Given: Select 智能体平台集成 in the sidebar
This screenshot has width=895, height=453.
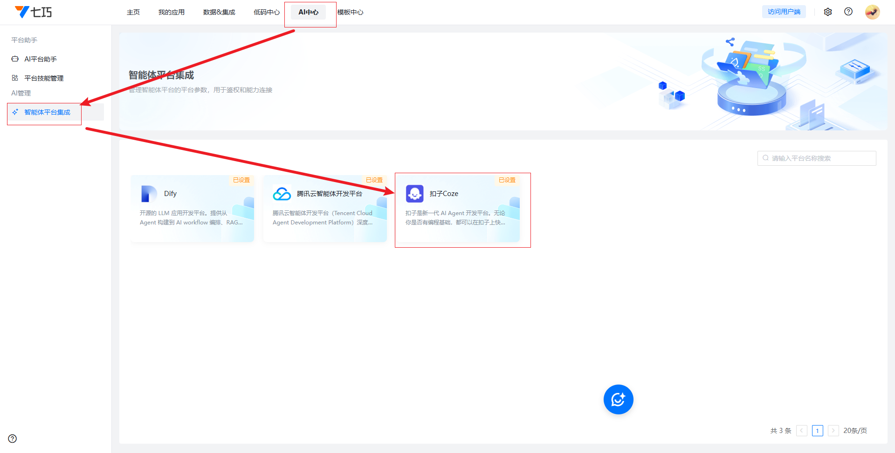Looking at the screenshot, I should [47, 112].
